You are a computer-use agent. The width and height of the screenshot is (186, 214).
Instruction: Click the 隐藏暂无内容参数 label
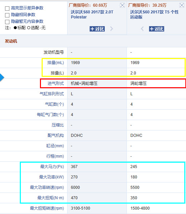(x=27, y=21)
